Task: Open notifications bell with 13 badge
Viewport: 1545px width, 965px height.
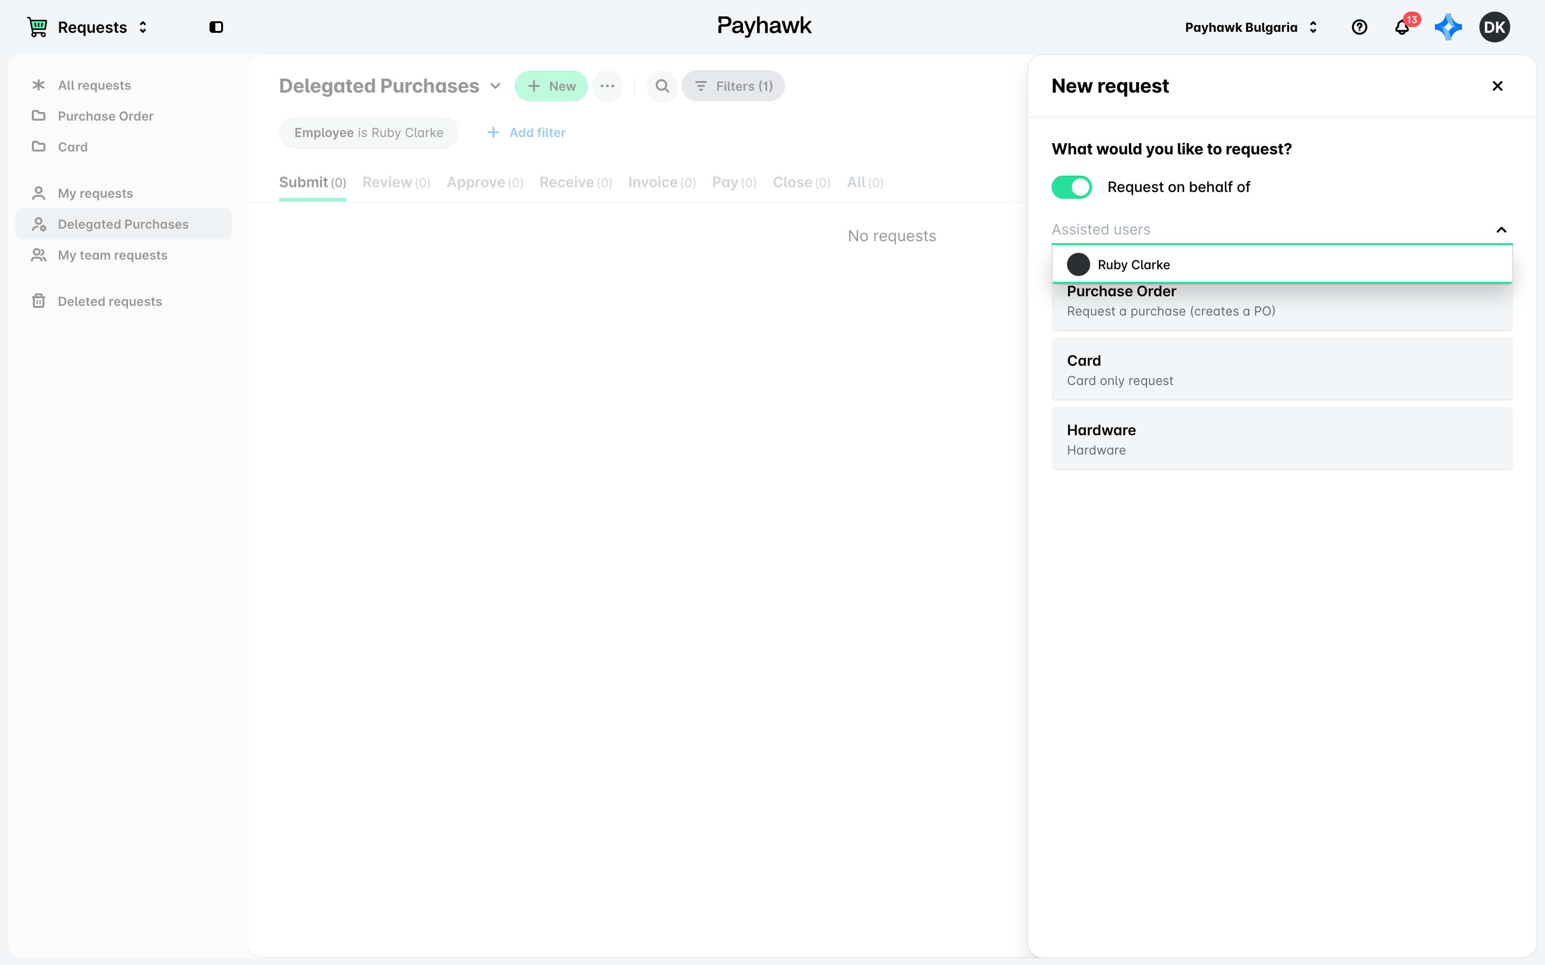Action: 1402,27
